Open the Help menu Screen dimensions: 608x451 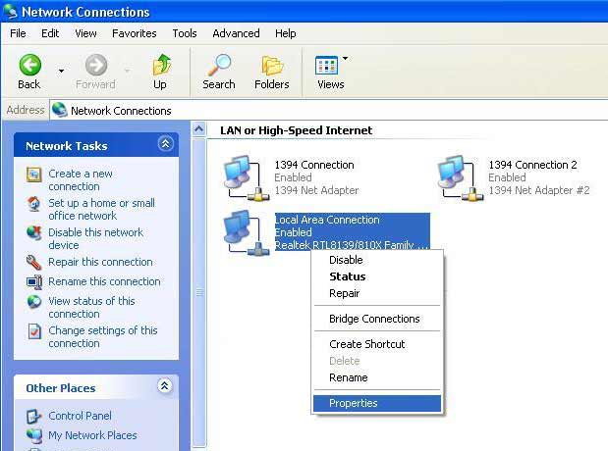click(286, 33)
